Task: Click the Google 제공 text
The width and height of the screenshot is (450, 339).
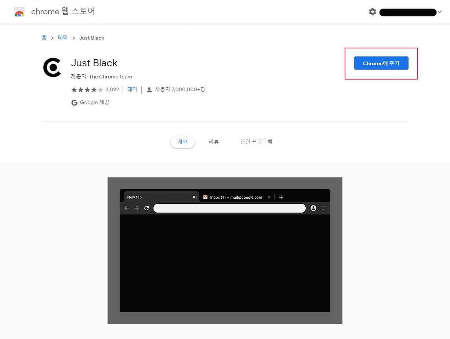Action: point(95,103)
